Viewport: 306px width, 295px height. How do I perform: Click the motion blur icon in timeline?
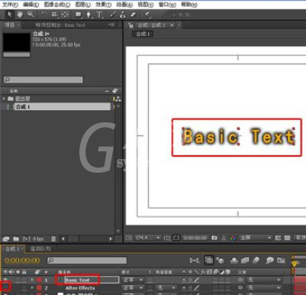(x=256, y=260)
